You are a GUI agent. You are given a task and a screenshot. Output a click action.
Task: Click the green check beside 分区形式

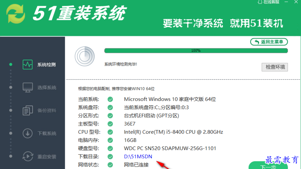pyautogui.click(x=110, y=115)
